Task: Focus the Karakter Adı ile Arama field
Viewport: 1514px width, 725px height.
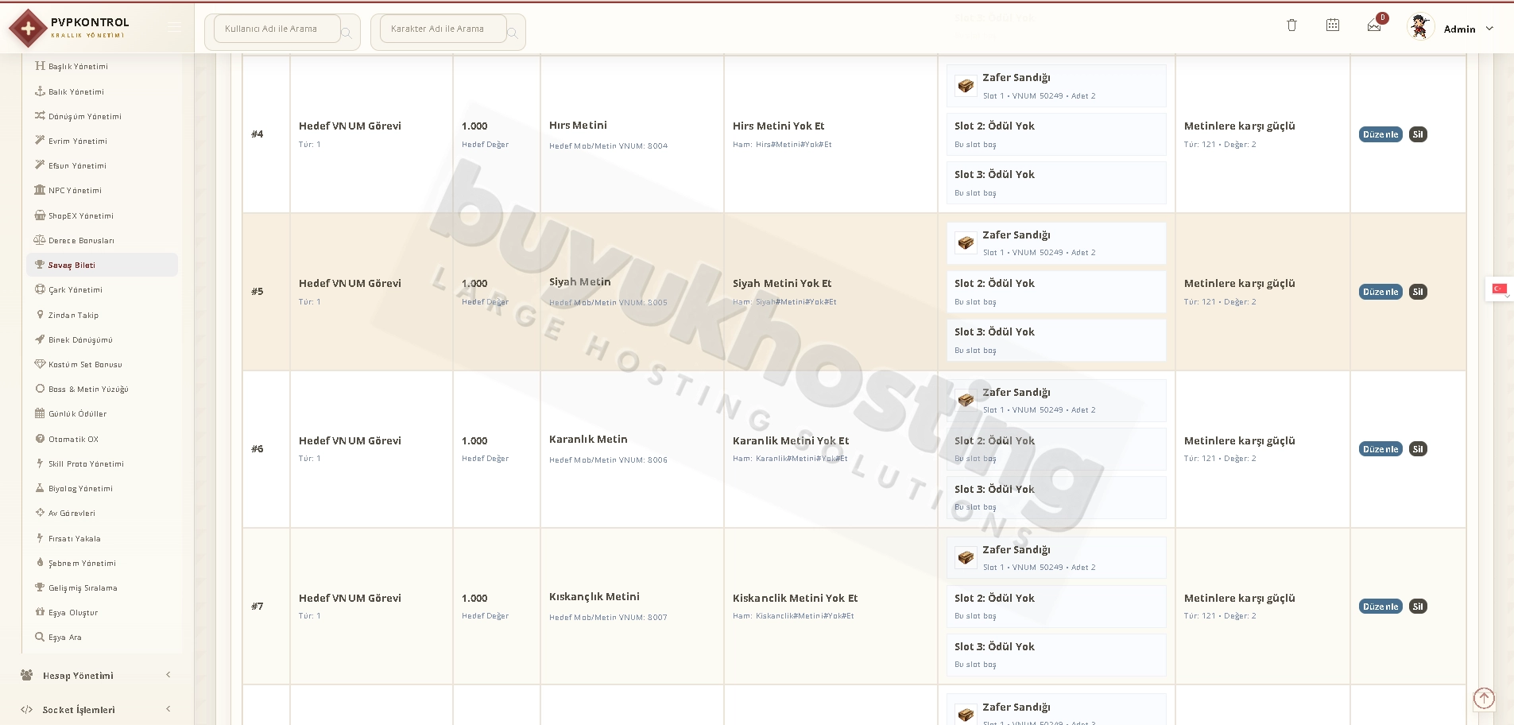Action: [x=443, y=29]
